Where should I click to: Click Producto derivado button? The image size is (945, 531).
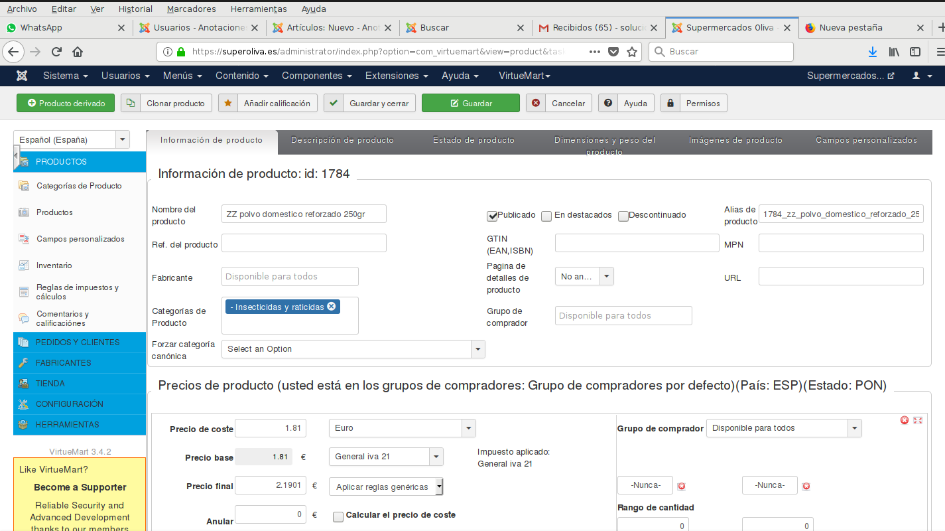(x=66, y=103)
